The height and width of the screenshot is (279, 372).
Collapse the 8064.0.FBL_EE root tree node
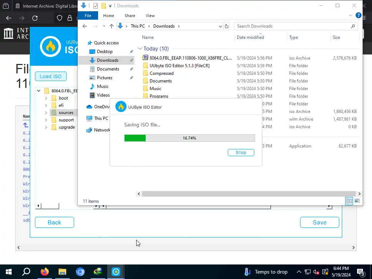pyautogui.click(x=39, y=90)
